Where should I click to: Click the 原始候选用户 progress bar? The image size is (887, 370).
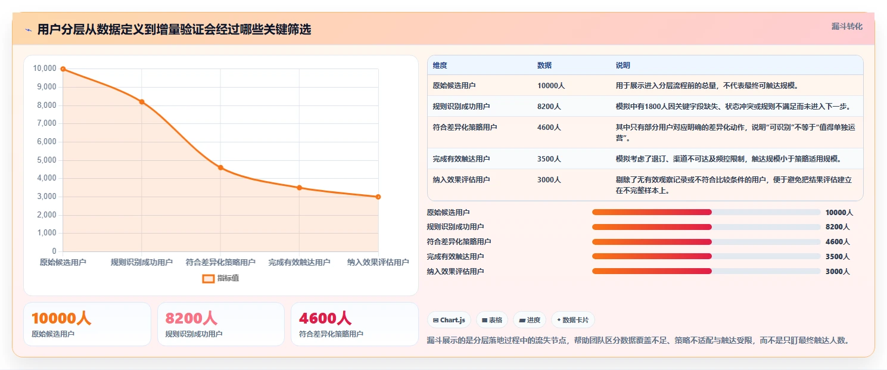[x=707, y=212]
